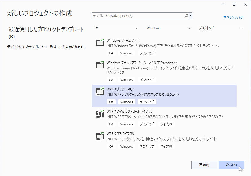251x176 pixels.
Task: Click the 新しいプロジェクトの作成 heading
Action: click(x=40, y=13)
